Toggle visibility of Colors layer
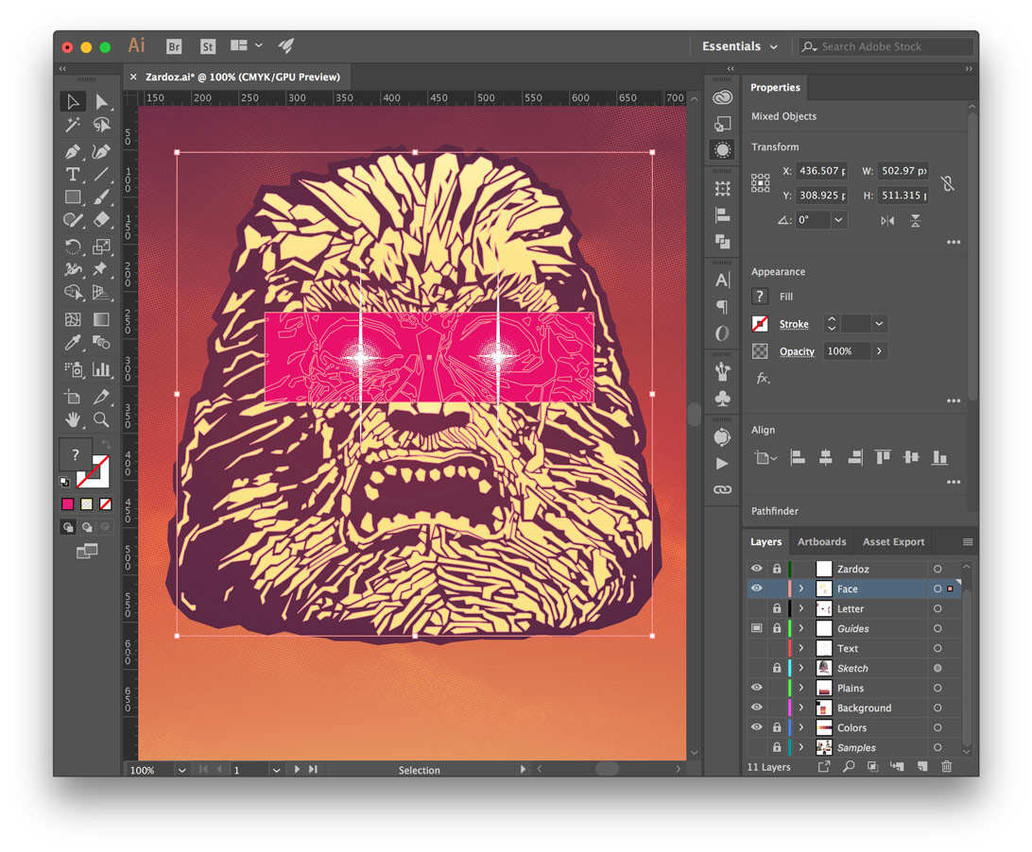Screen dimensions: 1032x852 pyautogui.click(x=757, y=727)
